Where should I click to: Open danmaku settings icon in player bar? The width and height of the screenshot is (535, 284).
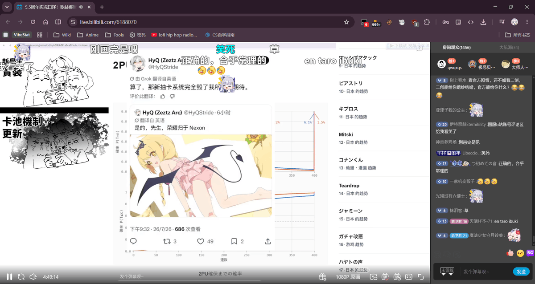tap(397, 277)
